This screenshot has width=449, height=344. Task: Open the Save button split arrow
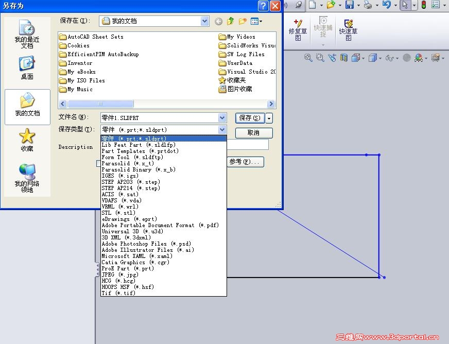(x=269, y=118)
